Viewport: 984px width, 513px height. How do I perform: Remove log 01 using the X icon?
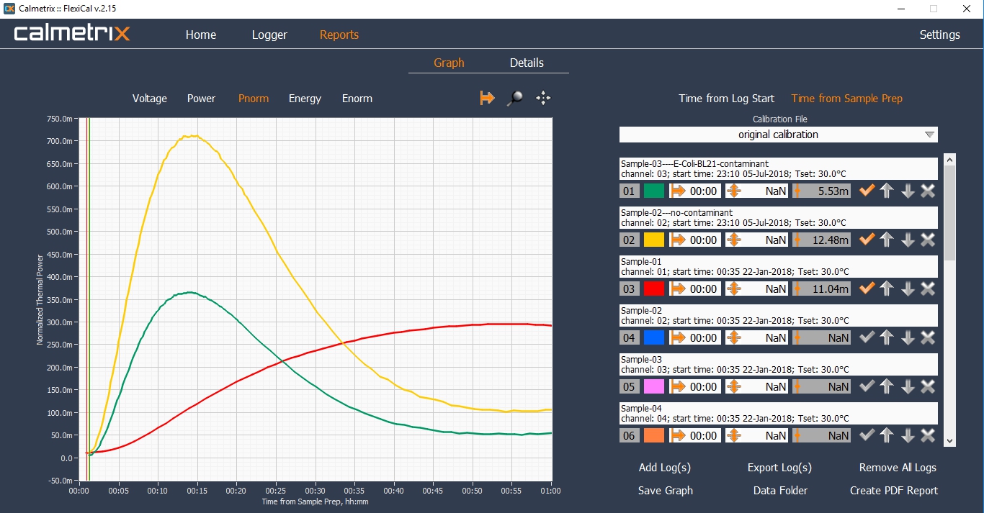tap(928, 191)
